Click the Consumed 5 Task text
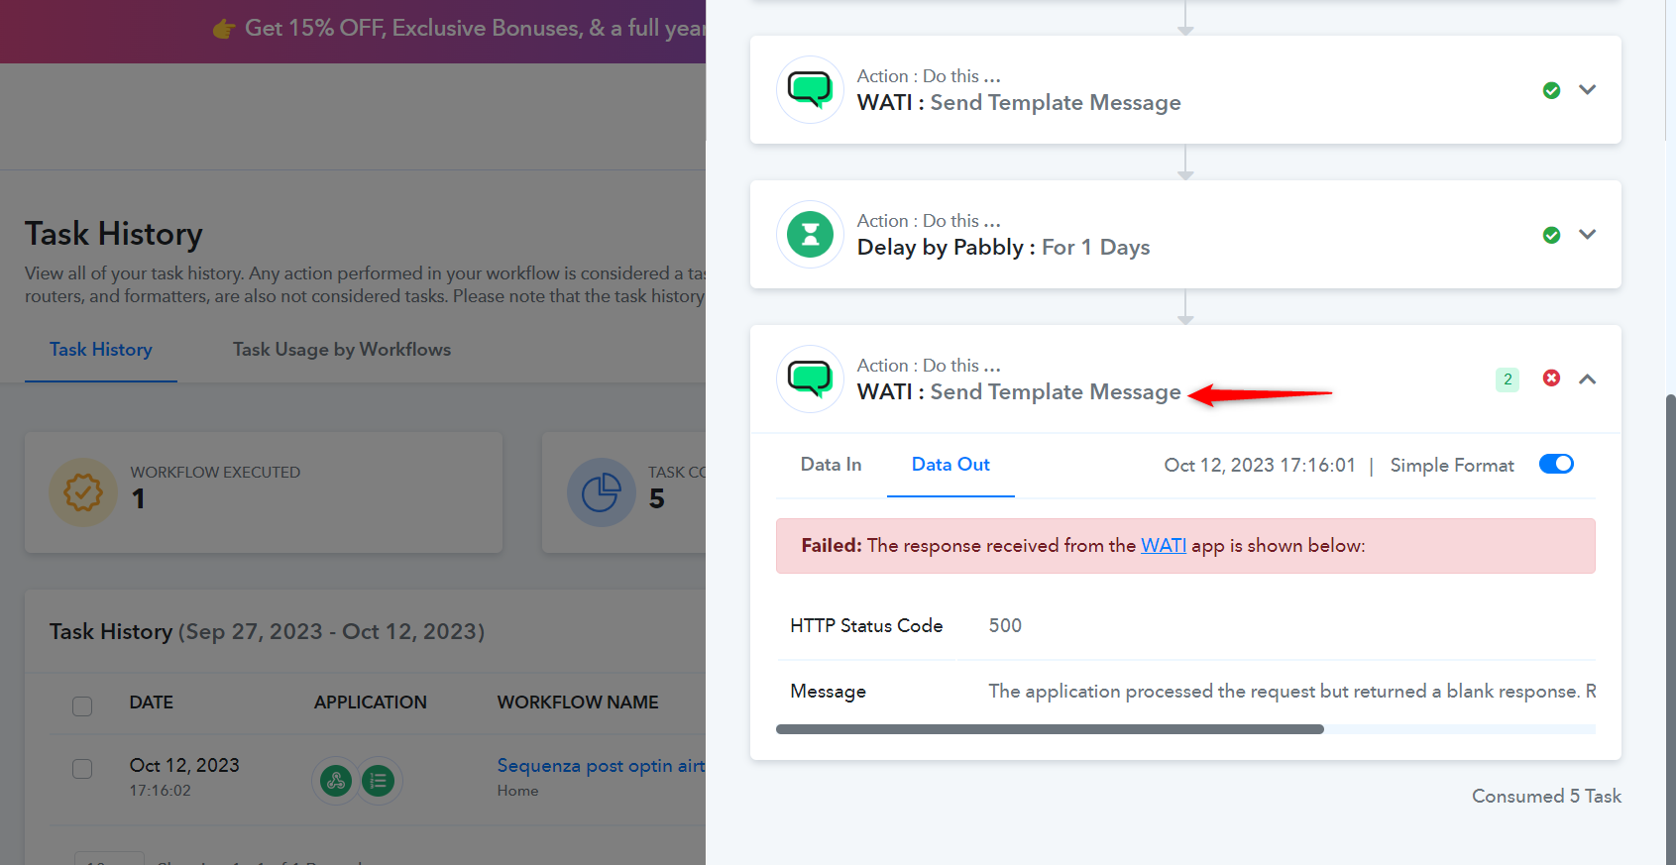This screenshot has width=1676, height=865. click(x=1546, y=797)
